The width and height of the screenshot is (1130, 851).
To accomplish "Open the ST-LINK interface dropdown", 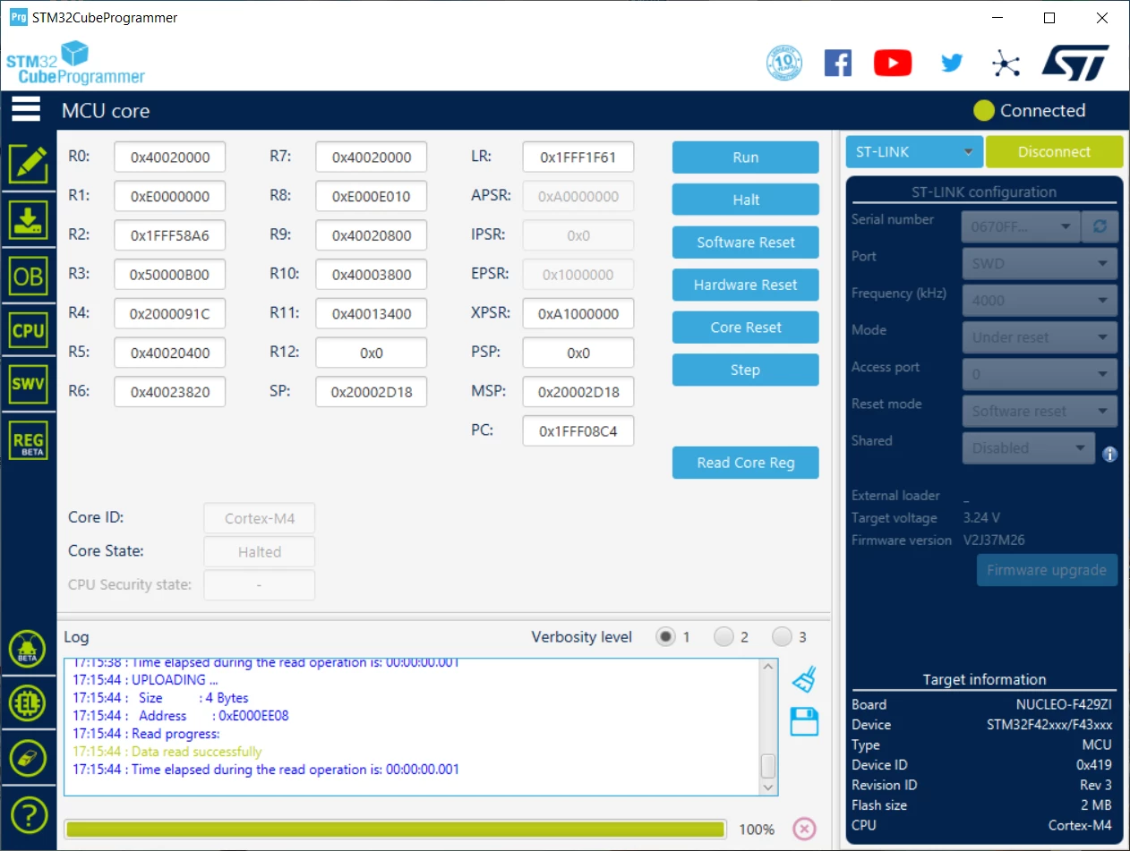I will pos(914,152).
